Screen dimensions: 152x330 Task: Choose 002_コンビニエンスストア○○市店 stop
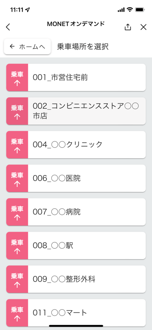point(76,111)
